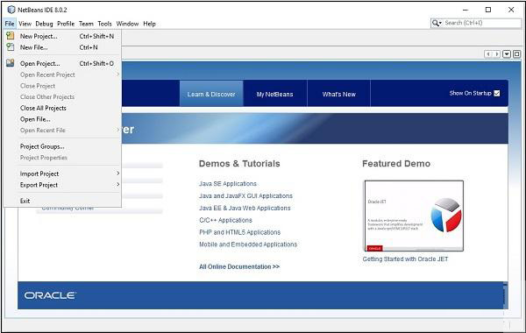Choose Close All Projects

tap(62, 108)
